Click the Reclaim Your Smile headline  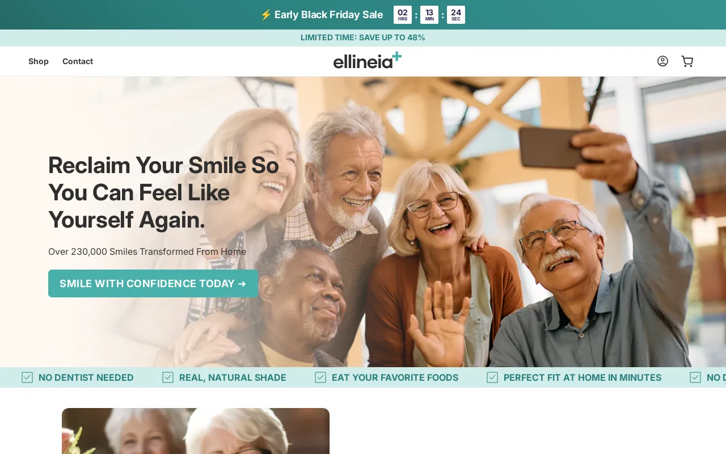164,192
